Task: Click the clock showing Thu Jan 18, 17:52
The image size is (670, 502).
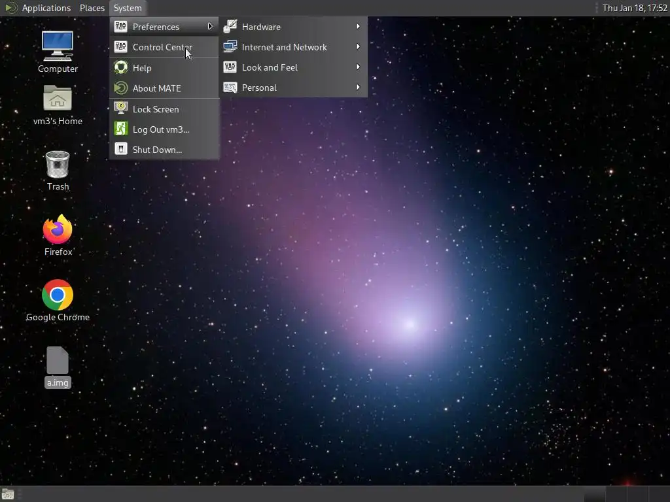Action: (x=635, y=8)
